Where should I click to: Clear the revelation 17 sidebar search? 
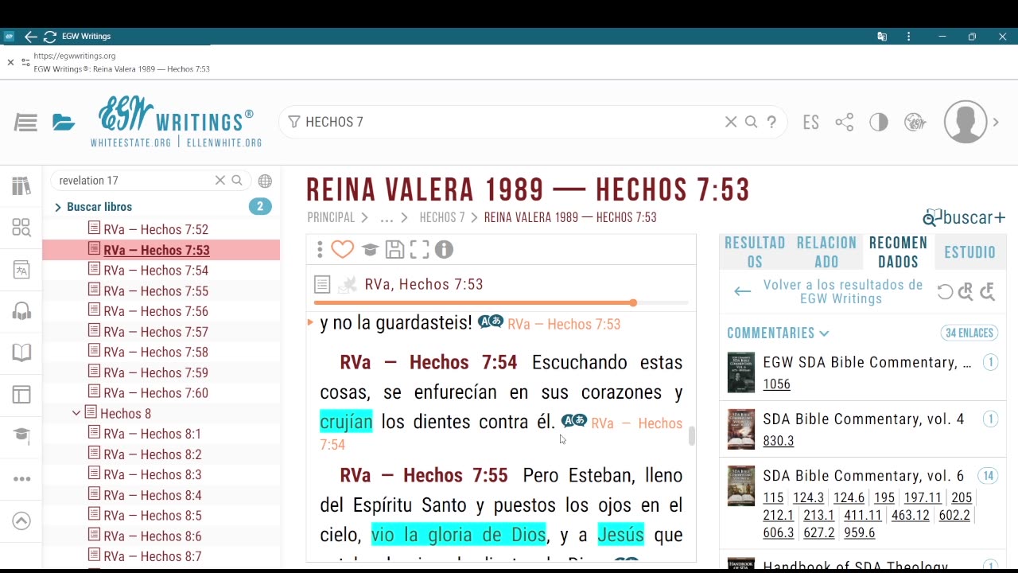[x=220, y=181]
